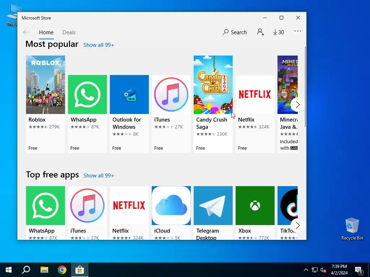Open the TikTok app icon

click(287, 206)
